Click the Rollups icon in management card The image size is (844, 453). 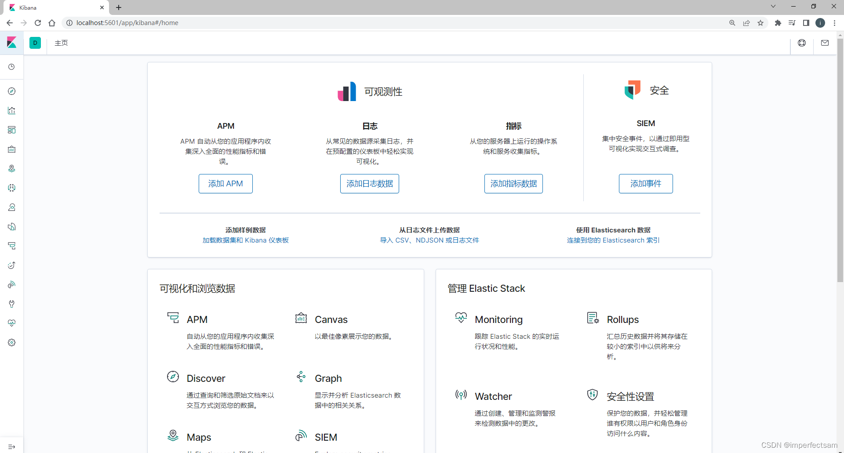(x=593, y=318)
